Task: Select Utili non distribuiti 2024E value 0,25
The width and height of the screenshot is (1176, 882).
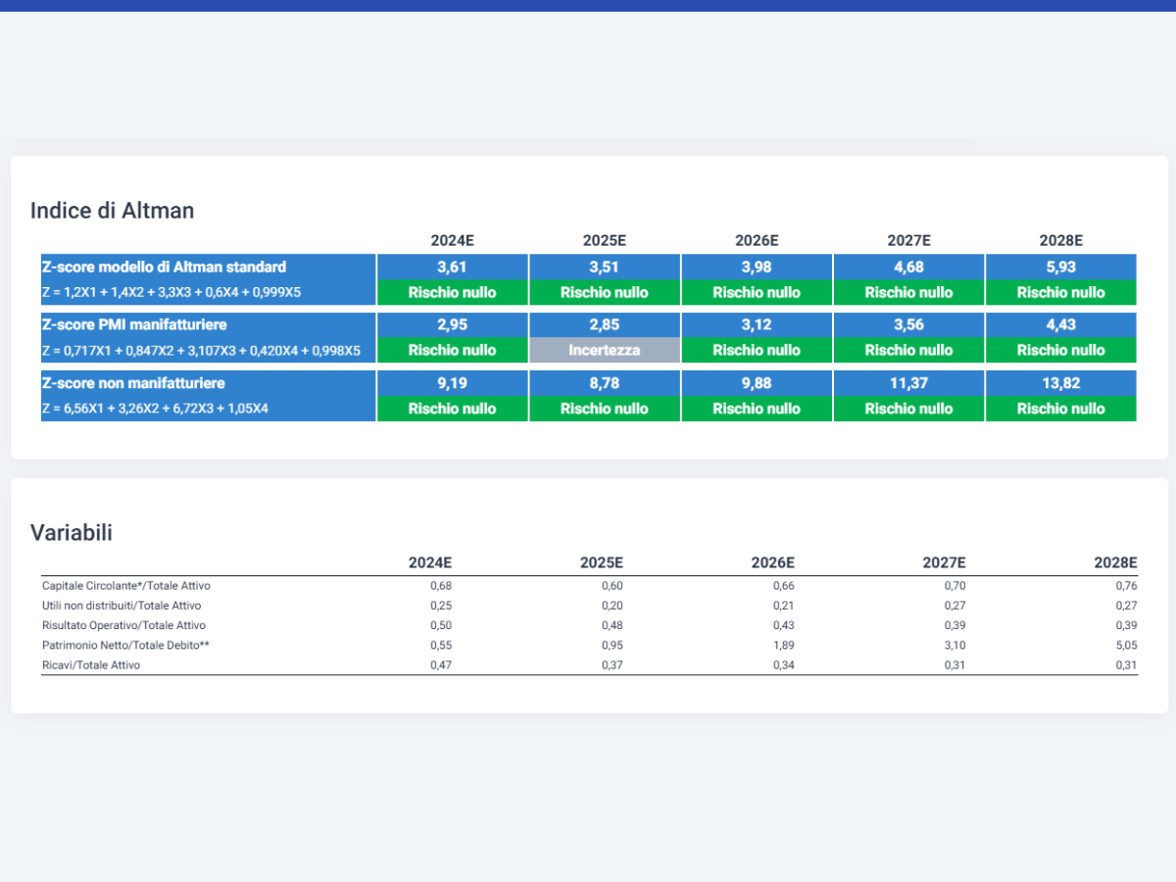Action: click(441, 606)
